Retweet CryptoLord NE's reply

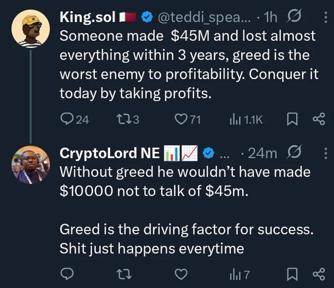click(x=124, y=274)
